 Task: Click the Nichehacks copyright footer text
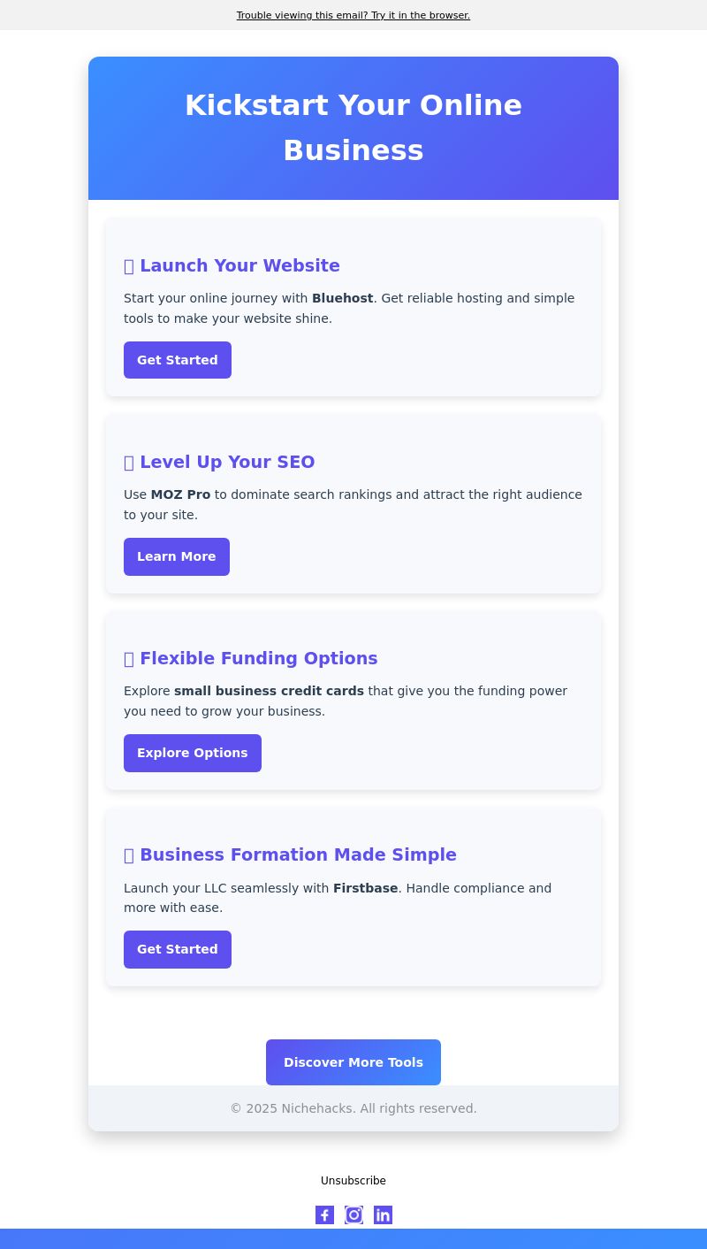point(353,1108)
